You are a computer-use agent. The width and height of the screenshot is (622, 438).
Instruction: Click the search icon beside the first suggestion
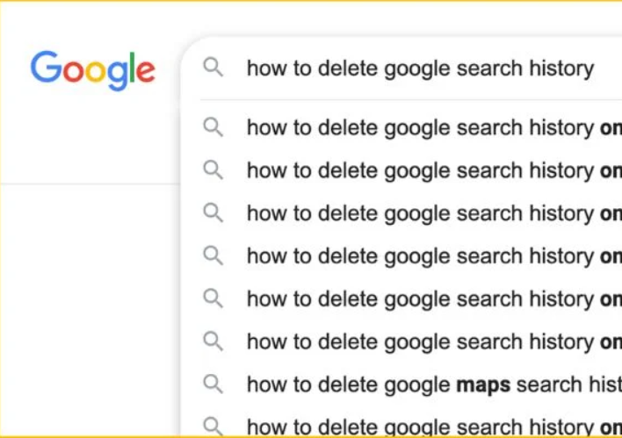click(x=213, y=127)
